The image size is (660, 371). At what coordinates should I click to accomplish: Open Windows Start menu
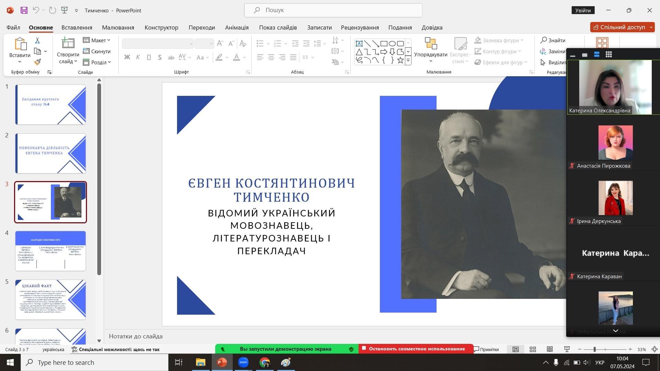point(10,362)
